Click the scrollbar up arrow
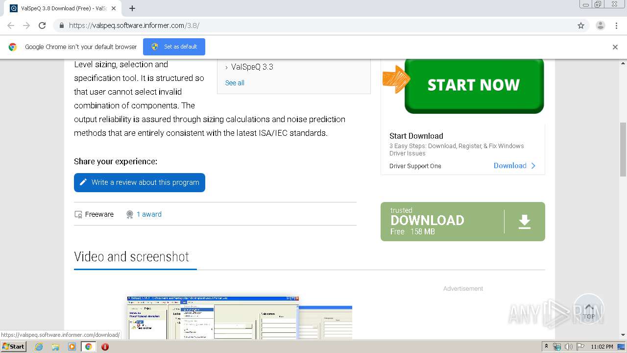 pos(623,63)
